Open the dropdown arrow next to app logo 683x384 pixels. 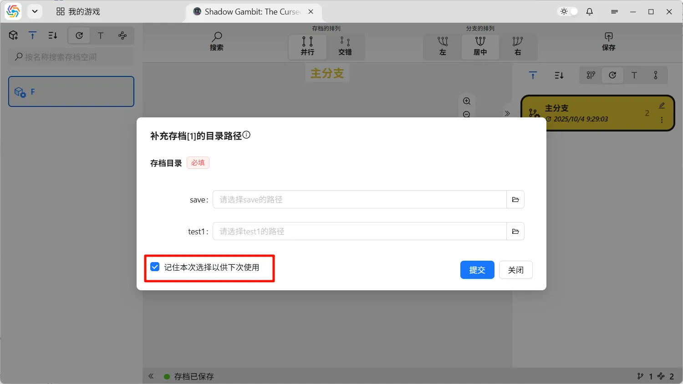(35, 12)
